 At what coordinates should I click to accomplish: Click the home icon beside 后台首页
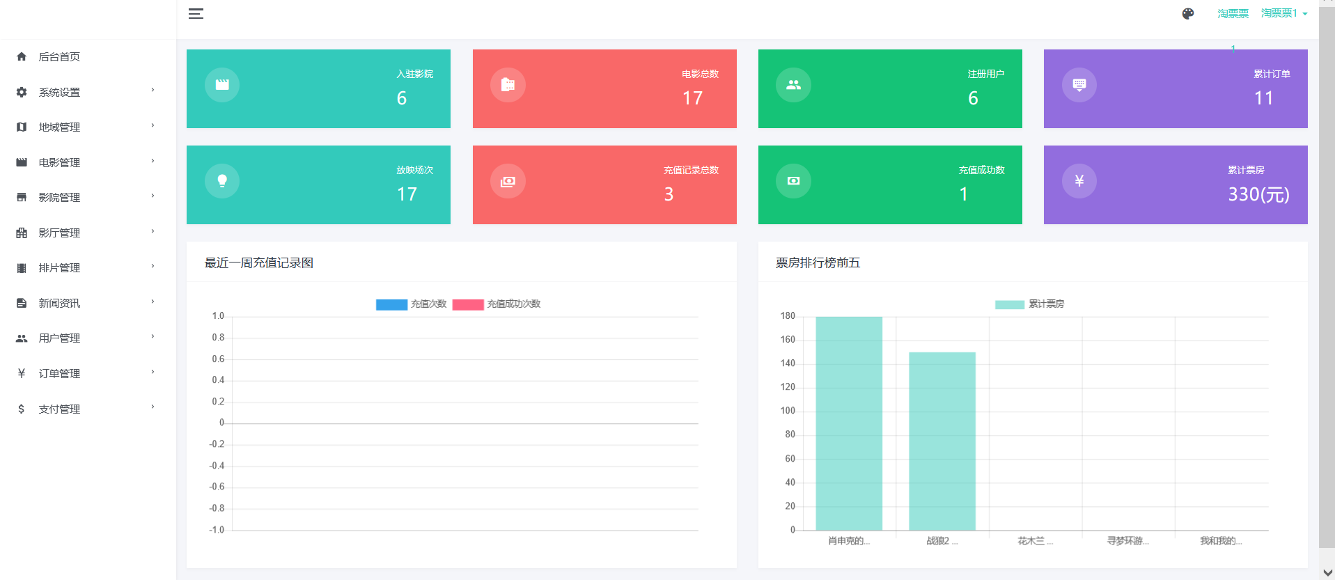(22, 56)
